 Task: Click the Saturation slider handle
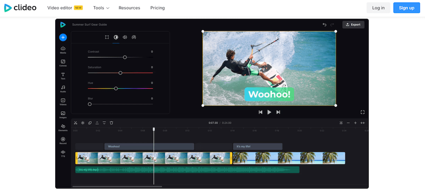tap(120, 73)
